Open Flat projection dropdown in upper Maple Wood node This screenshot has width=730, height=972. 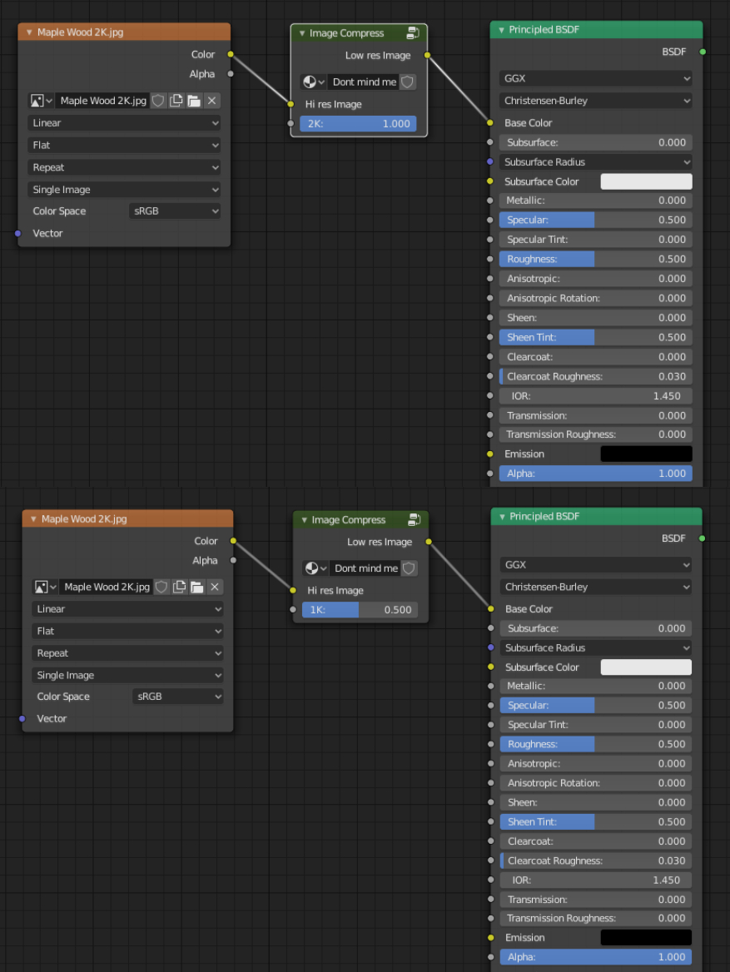[x=124, y=145]
